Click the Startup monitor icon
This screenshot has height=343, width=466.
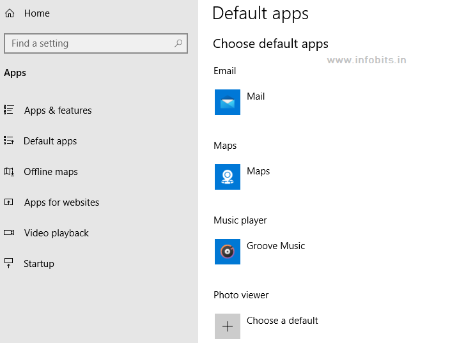tap(8, 263)
